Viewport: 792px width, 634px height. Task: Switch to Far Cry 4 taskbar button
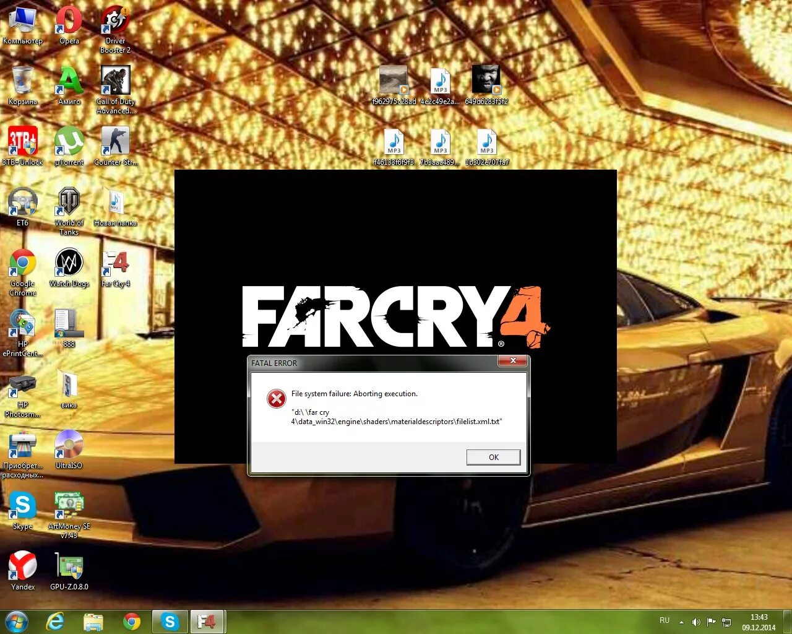point(207,622)
